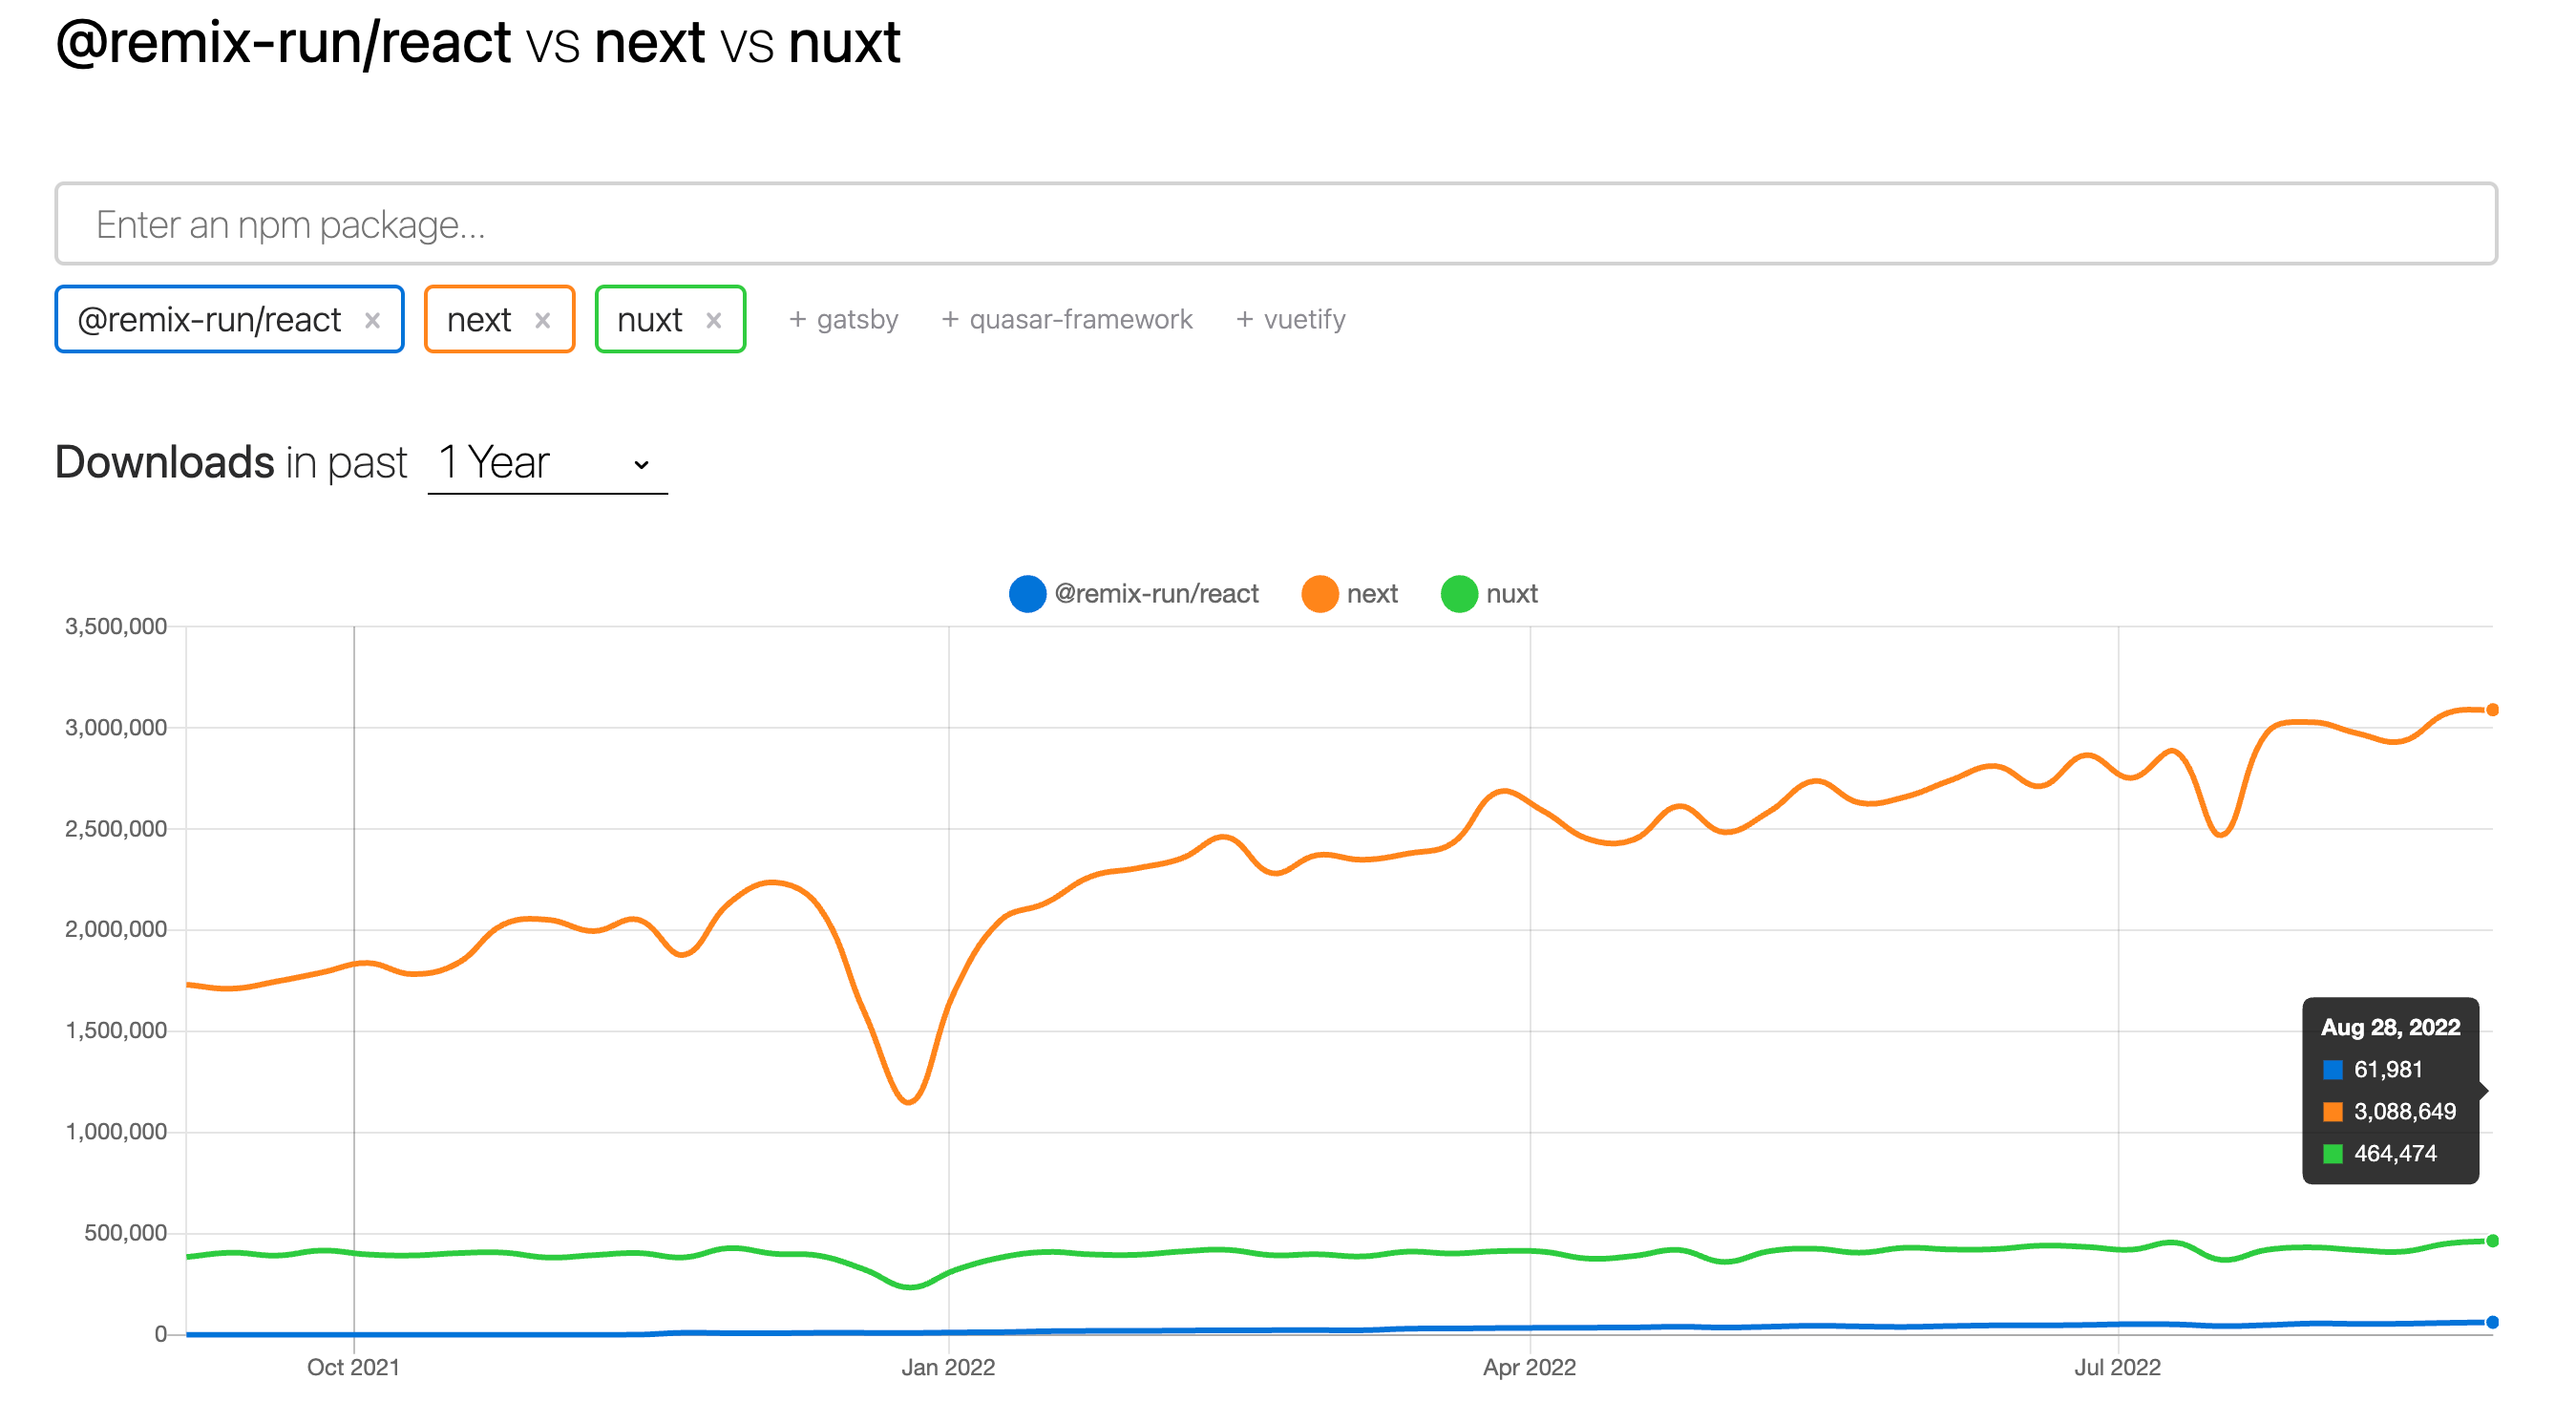Select the @remix-run/react tag close button
The image size is (2576, 1423).
point(373,321)
